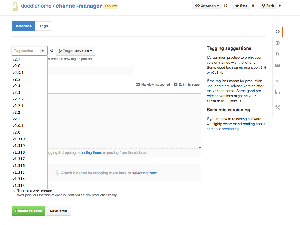Choose tag v1.318 in dropdown
Viewport: 300px width, 225px height.
[x=29, y=152]
